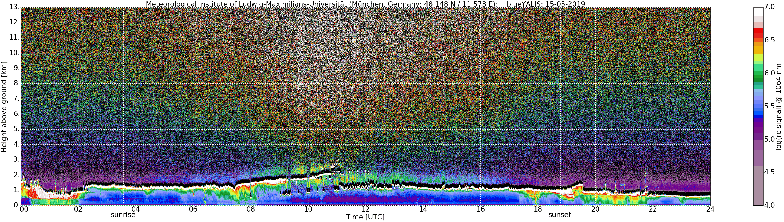Click the '4.5' colorbar tick label

click(x=770, y=172)
